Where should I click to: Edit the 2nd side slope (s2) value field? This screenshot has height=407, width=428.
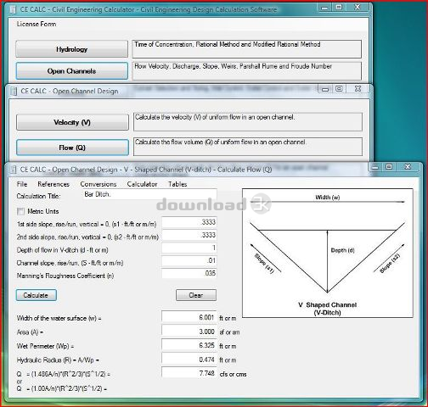click(189, 235)
